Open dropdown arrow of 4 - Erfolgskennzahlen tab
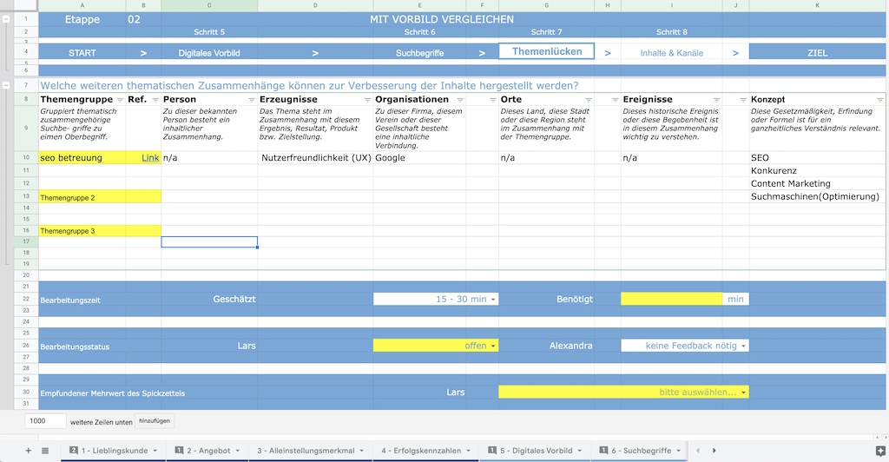 (x=468, y=451)
